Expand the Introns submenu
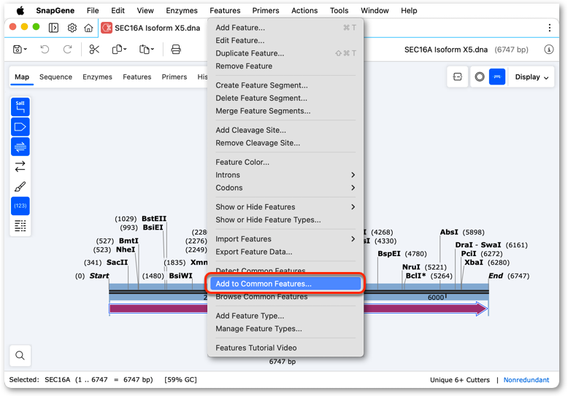The image size is (568, 396). pos(285,175)
